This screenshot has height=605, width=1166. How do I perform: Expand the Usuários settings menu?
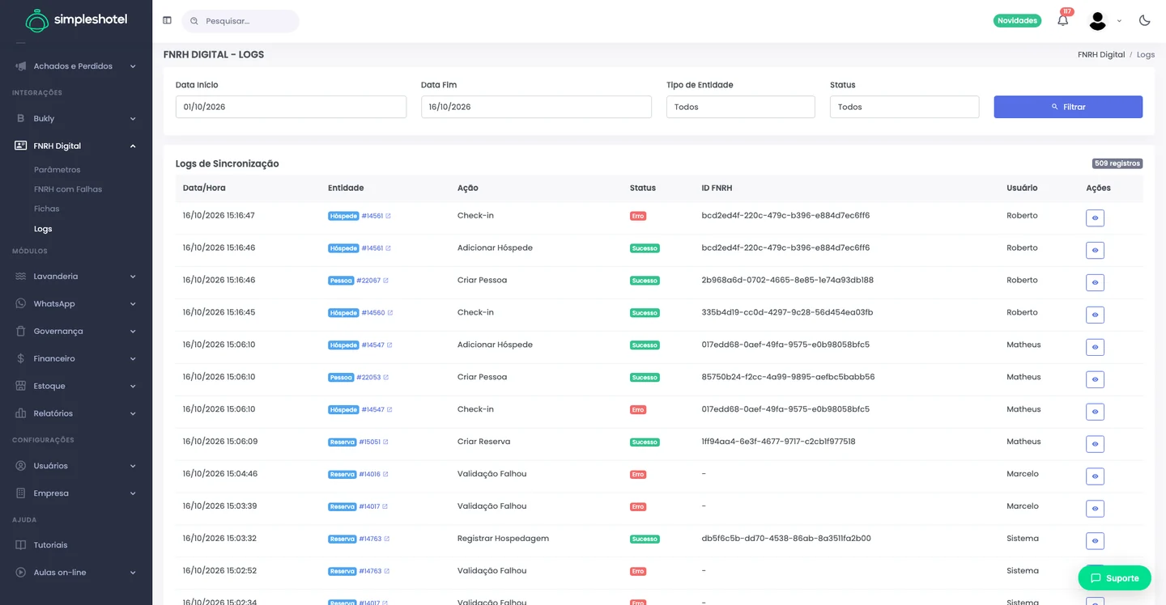[76, 466]
